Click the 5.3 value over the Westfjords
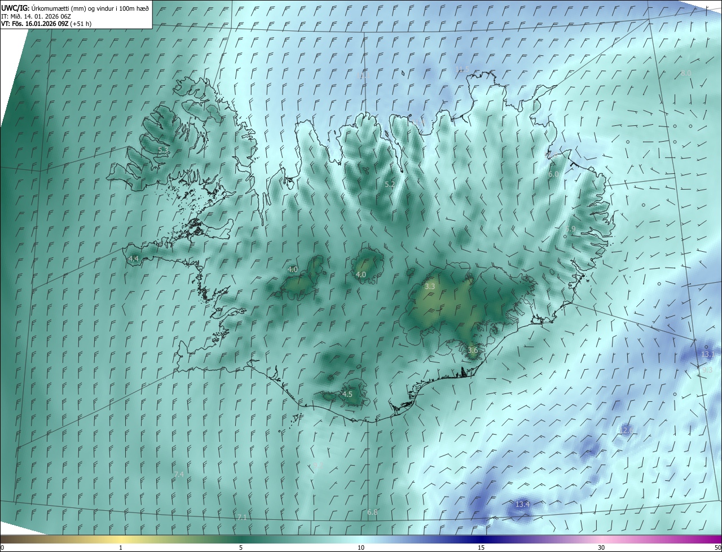This screenshot has width=722, height=552. tap(163, 150)
